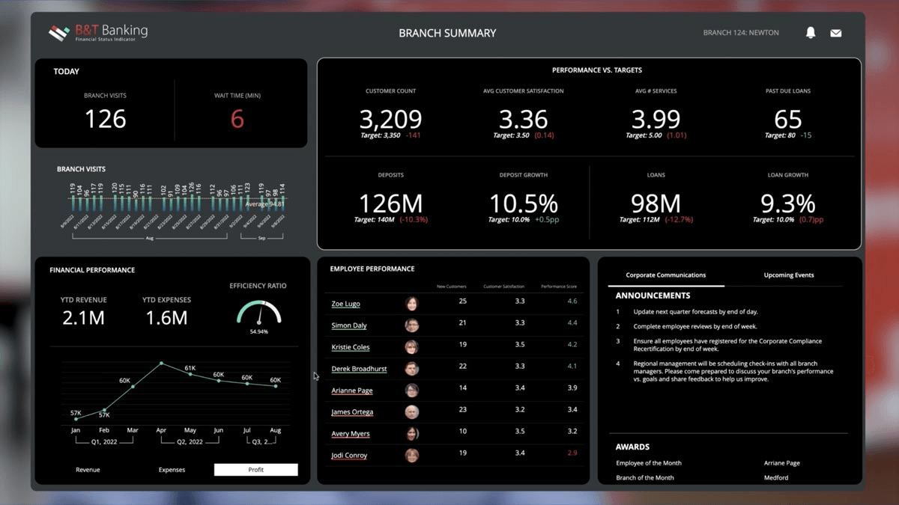Screen dimensions: 899x505
Task: Click the Wait Time value of 6
Action: tap(237, 118)
